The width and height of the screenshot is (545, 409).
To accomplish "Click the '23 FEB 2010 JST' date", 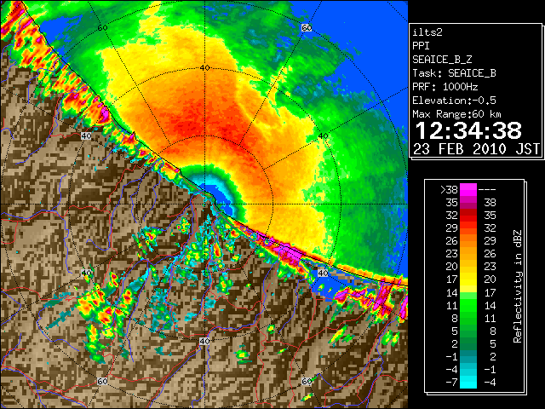I will [x=477, y=149].
